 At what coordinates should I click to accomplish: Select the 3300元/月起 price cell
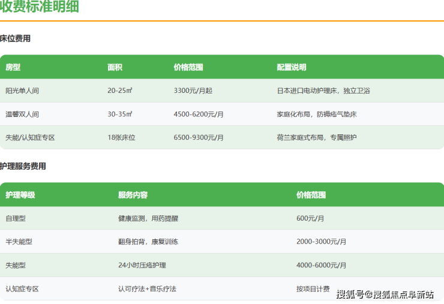193,91
